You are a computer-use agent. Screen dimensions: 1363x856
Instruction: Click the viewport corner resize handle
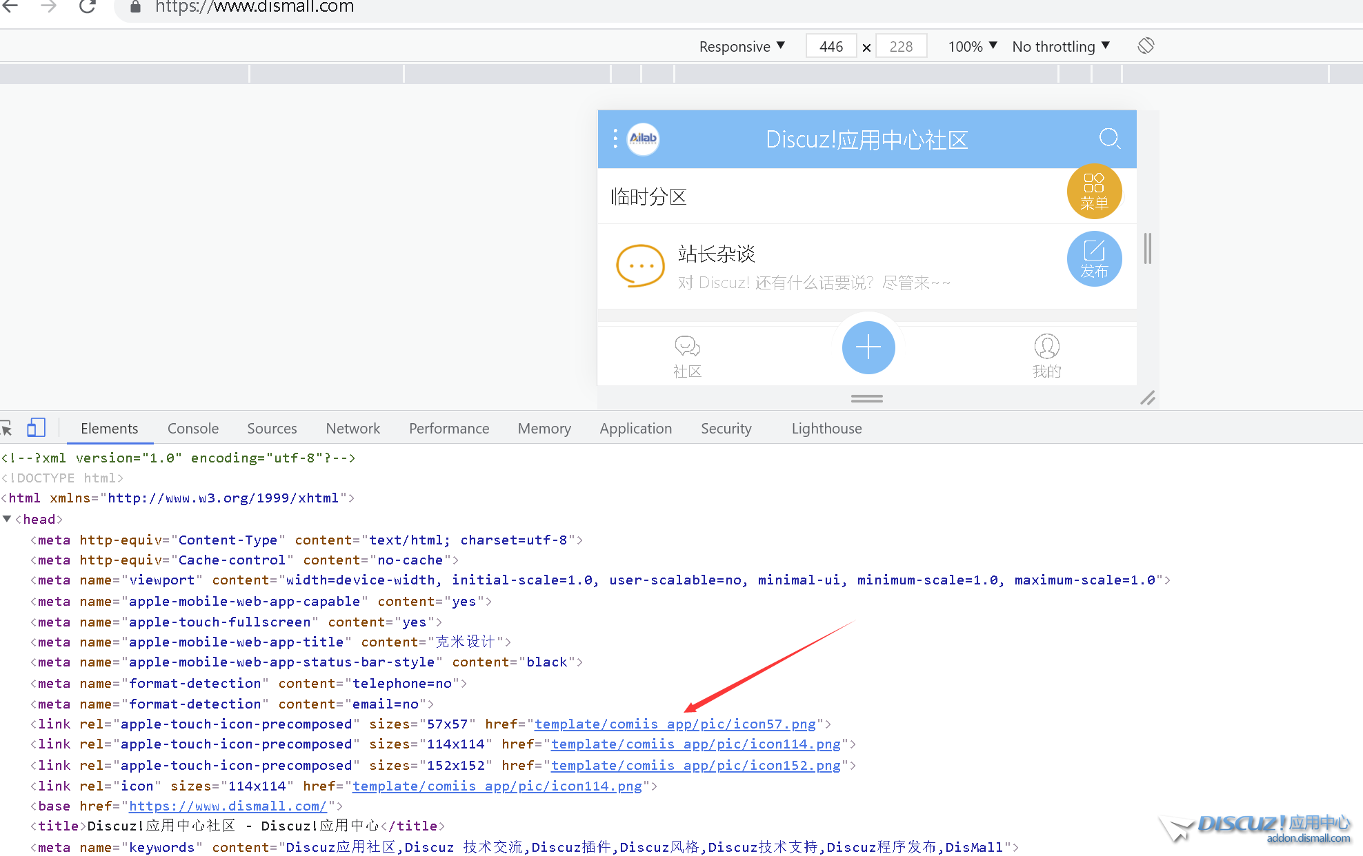point(1148,398)
